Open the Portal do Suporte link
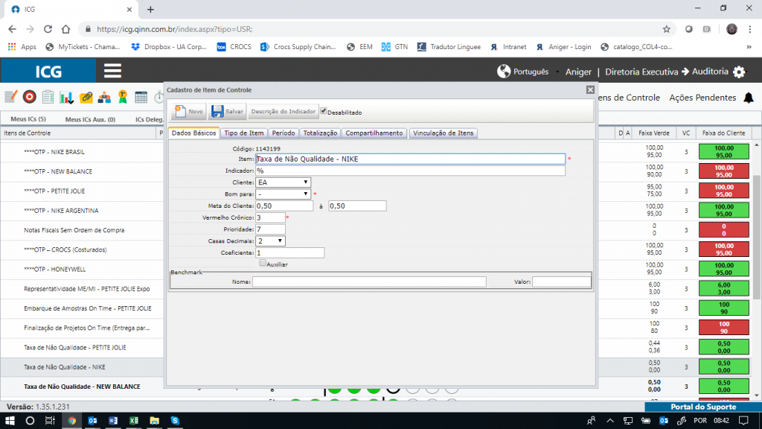Image resolution: width=762 pixels, height=429 pixels. tap(703, 407)
